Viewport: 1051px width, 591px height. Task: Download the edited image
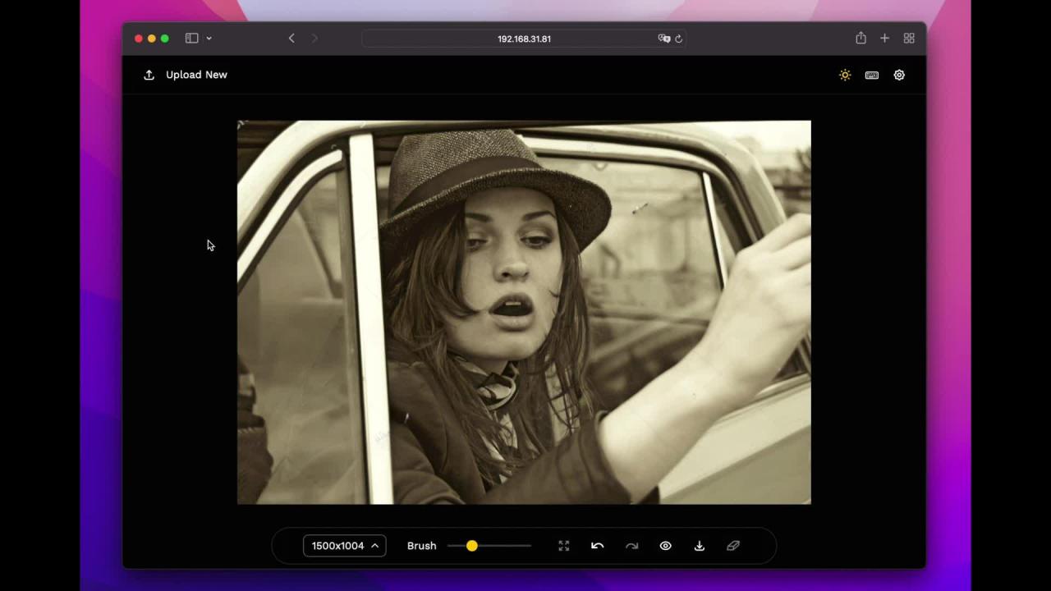(700, 546)
